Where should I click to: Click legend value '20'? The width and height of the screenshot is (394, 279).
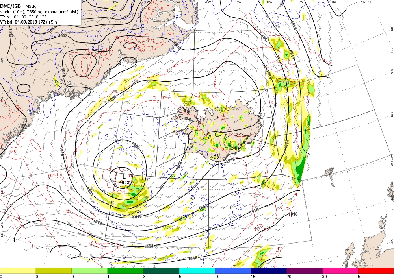(288, 277)
